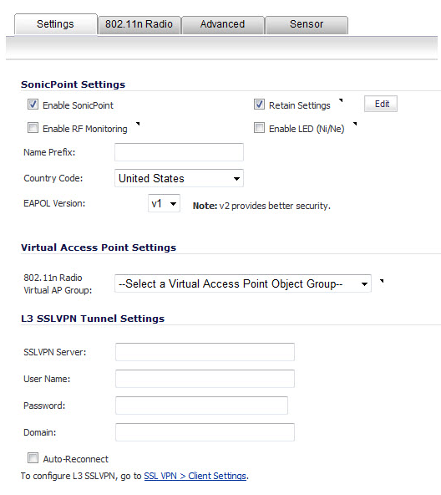Enable RF Monitoring checkbox
Viewport: 441px width, 495px height.
33,128
